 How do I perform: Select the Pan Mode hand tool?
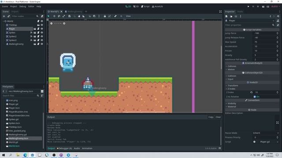coord(79,16)
